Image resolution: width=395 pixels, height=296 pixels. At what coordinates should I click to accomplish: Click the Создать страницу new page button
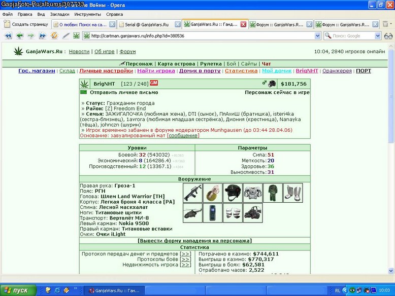tap(26, 24)
